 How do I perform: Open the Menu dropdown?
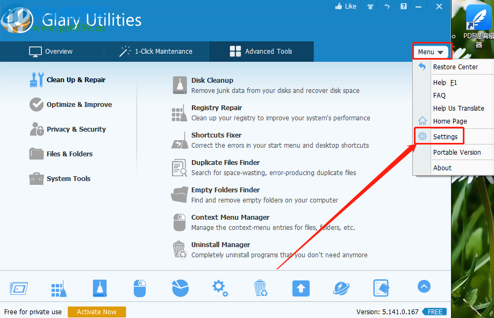pyautogui.click(x=431, y=52)
